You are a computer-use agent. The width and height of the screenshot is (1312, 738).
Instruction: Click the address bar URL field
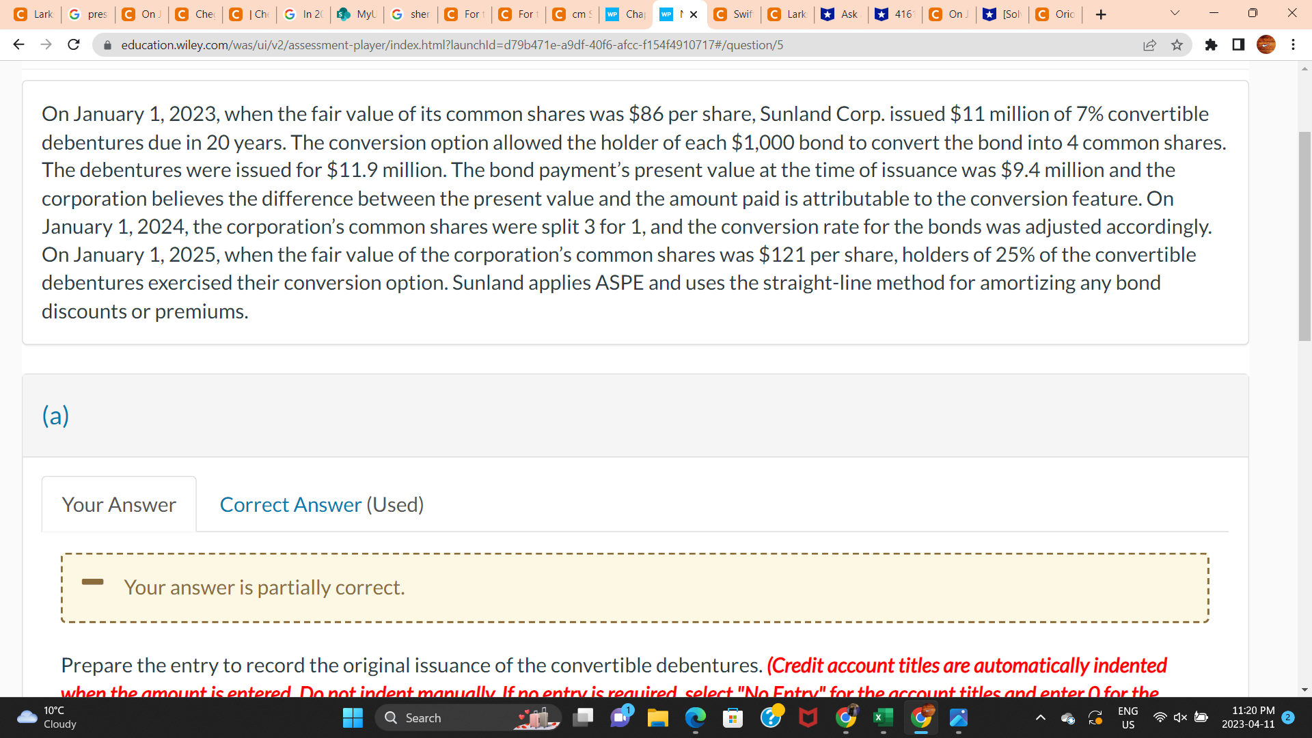(x=451, y=45)
